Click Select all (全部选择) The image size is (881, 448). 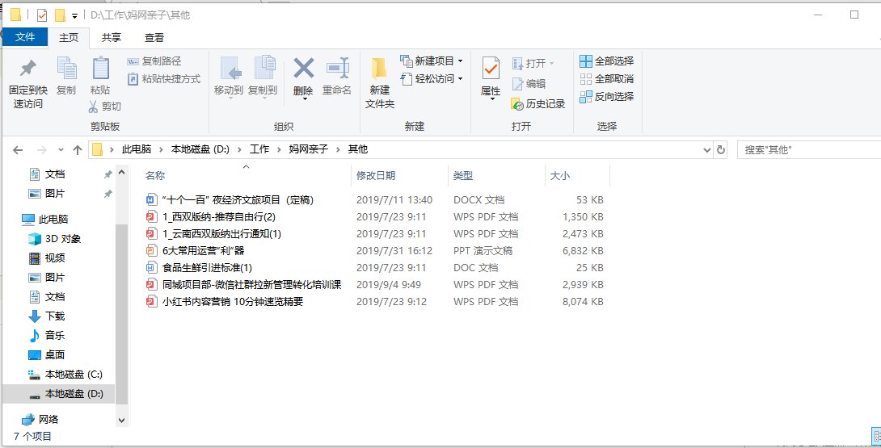[607, 61]
